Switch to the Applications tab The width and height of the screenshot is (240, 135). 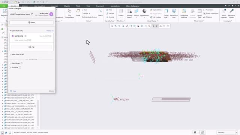click(115, 6)
